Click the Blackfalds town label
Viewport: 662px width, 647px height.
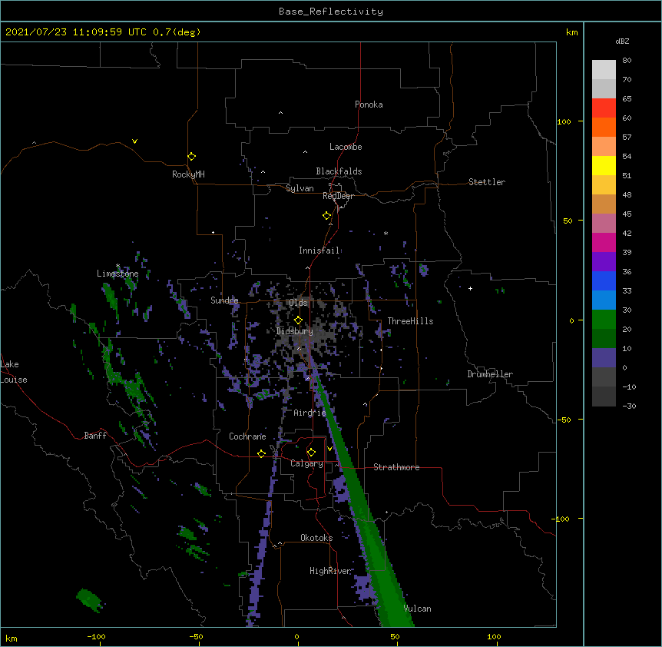point(339,171)
